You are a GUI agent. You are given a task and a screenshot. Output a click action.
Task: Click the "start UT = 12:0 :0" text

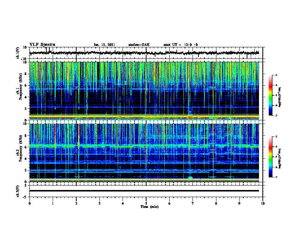tap(181, 45)
